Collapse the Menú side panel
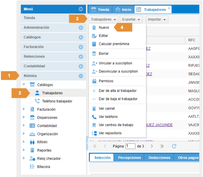 click(x=81, y=9)
